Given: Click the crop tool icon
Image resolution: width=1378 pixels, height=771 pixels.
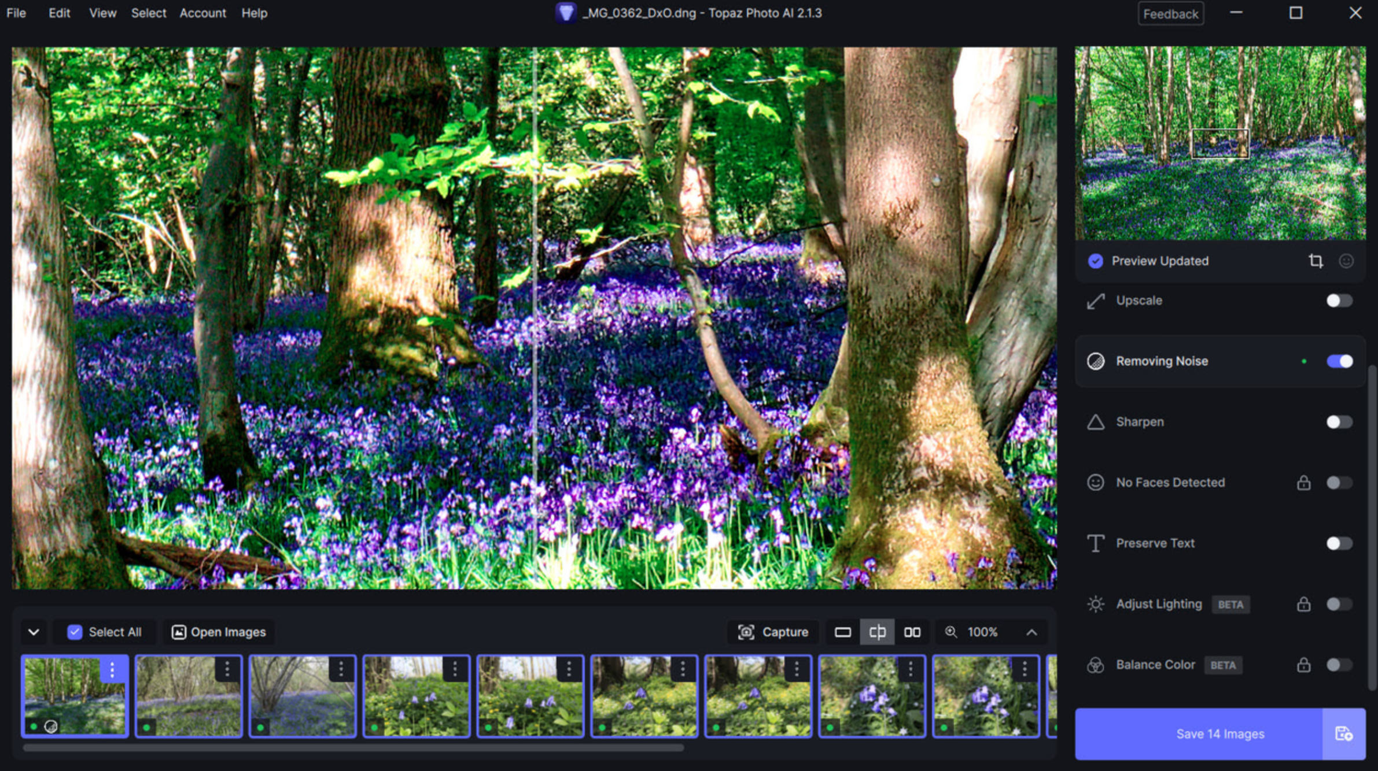Looking at the screenshot, I should (x=1316, y=261).
